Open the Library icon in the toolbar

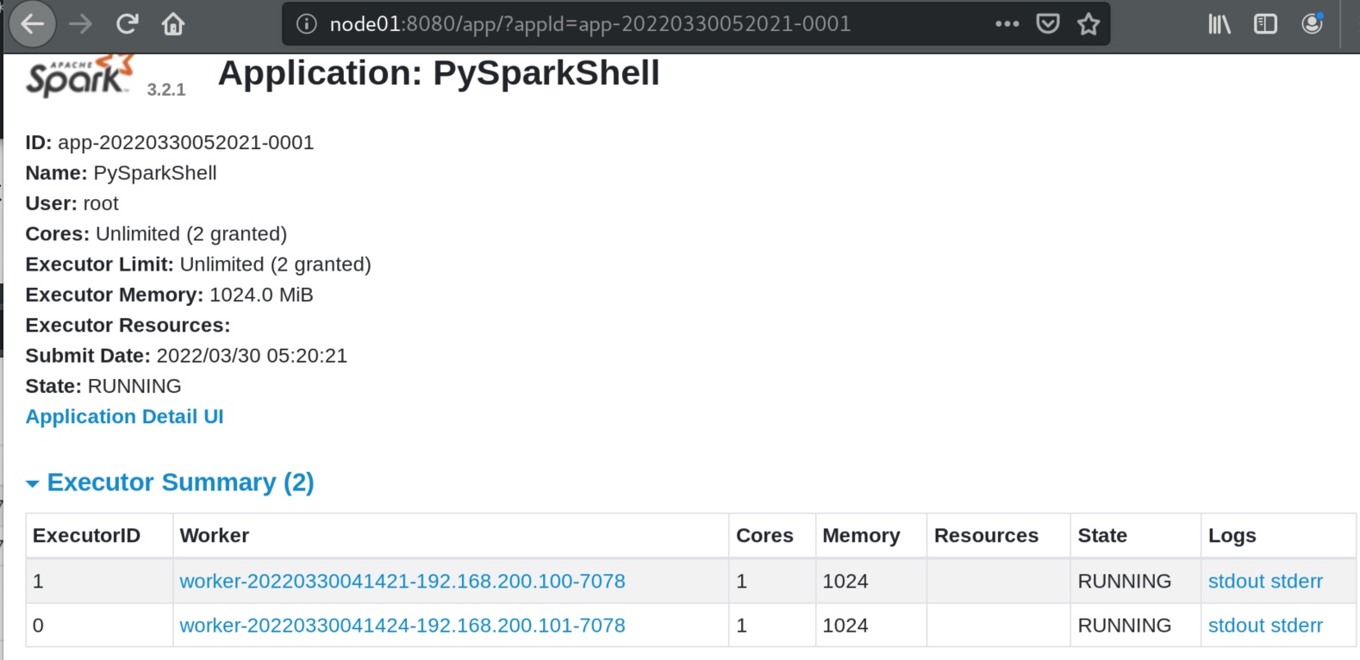(x=1220, y=24)
